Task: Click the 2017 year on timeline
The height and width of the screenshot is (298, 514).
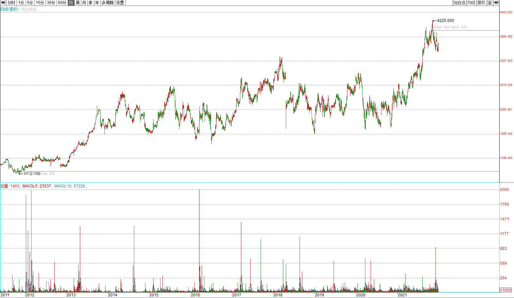Action: 237,295
